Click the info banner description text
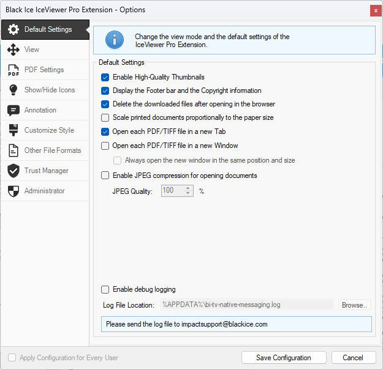This screenshot has height=370, width=383. [212, 41]
